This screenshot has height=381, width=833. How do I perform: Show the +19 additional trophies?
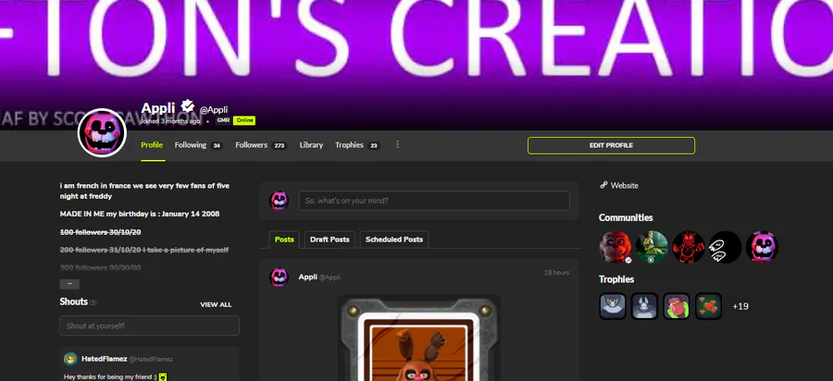click(x=740, y=306)
